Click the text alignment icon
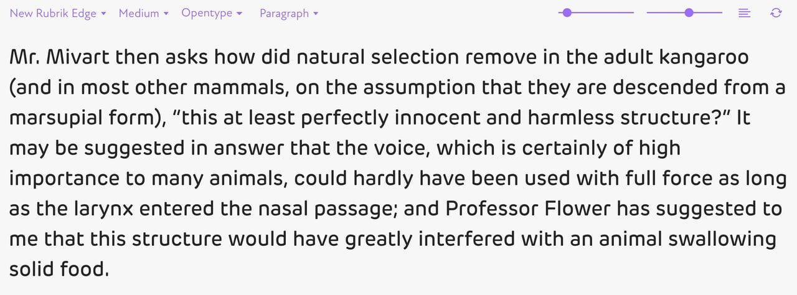The width and height of the screenshot is (797, 295). point(744,13)
